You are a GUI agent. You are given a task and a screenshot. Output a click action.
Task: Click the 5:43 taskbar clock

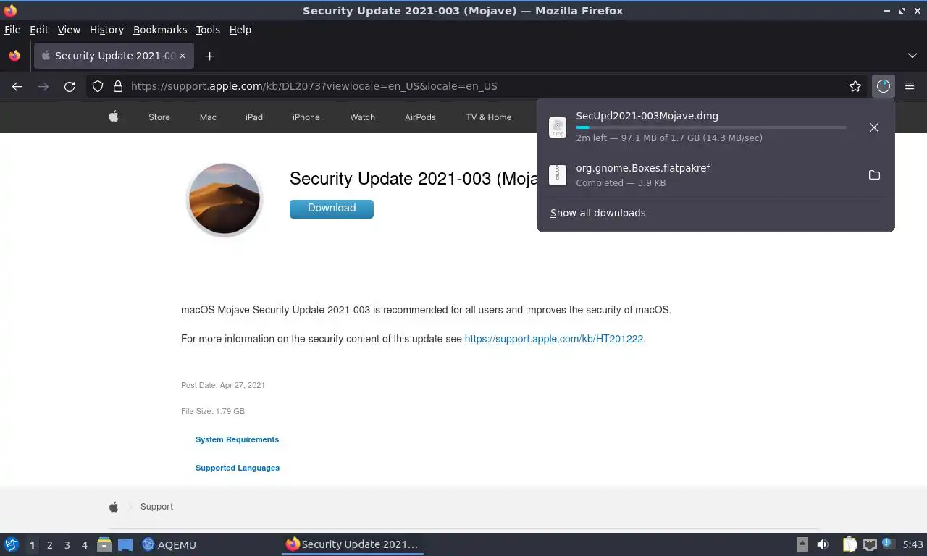[913, 544]
